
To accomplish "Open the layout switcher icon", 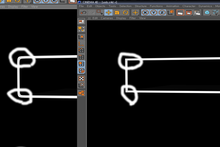I will click(x=81, y=21).
